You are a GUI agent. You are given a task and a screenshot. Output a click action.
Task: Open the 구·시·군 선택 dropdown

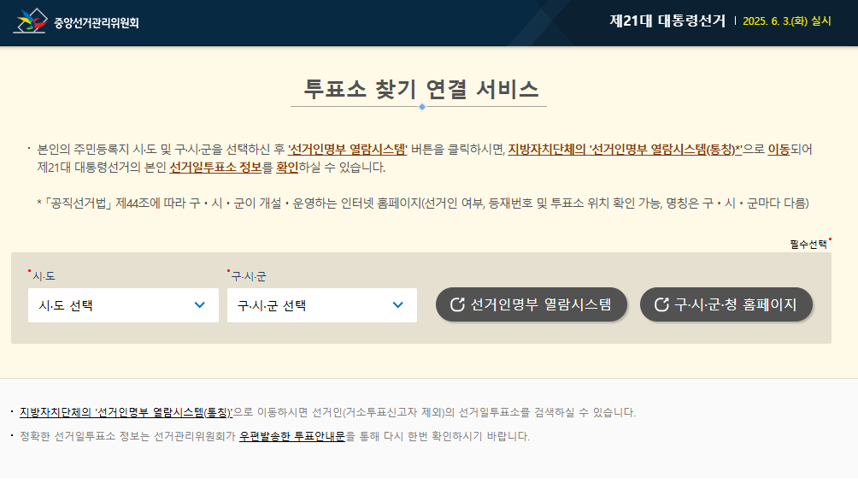coord(321,305)
